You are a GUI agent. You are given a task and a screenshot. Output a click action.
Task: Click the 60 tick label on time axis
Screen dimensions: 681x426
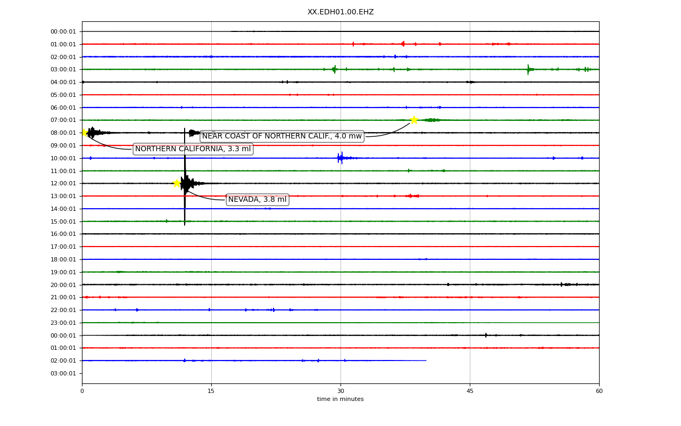point(599,391)
